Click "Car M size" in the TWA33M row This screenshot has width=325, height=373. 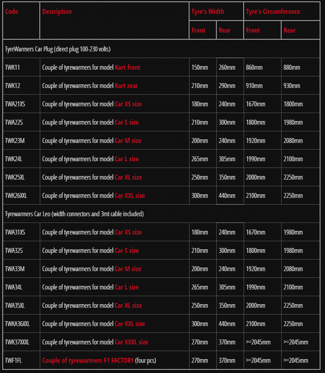click(128, 269)
